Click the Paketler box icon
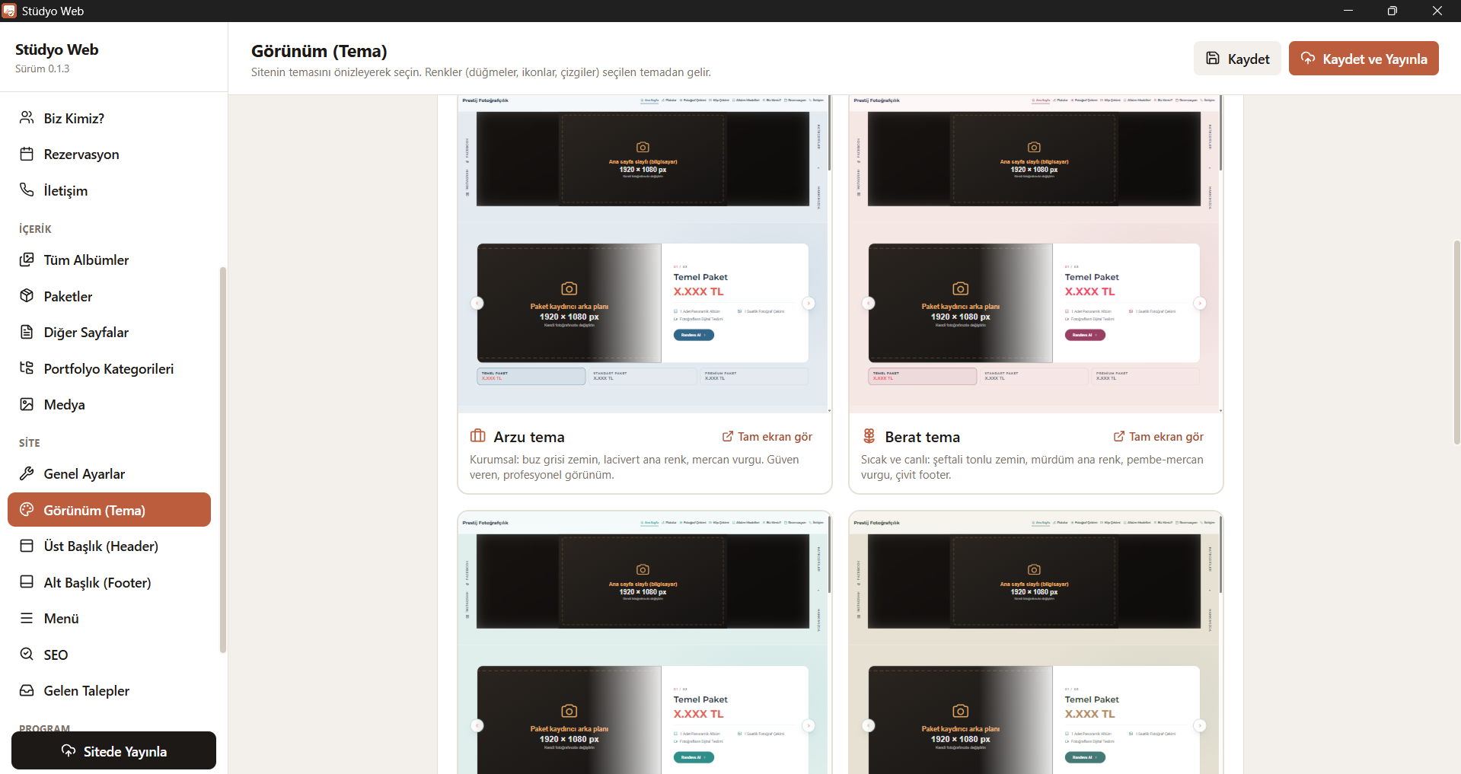 [27, 296]
